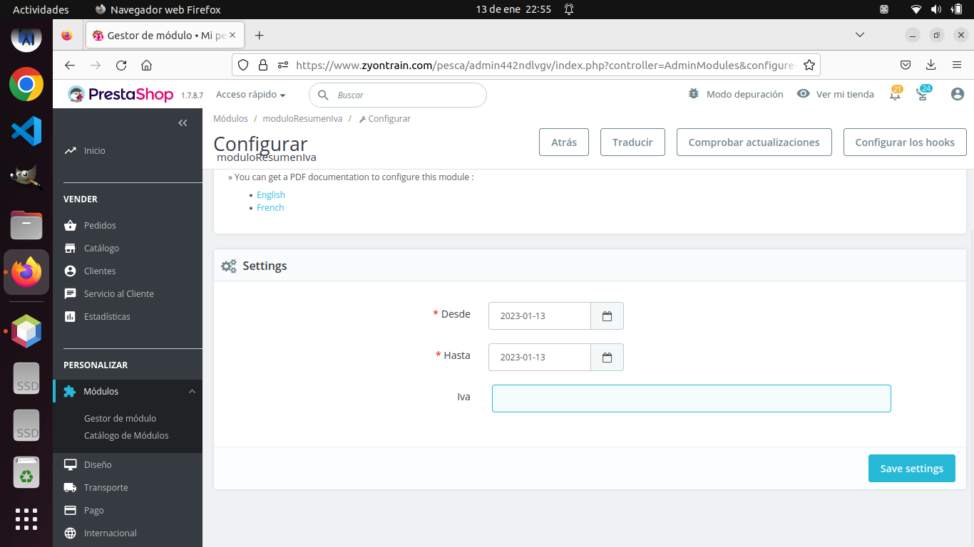Open calendar picker for Hasta date
This screenshot has width=974, height=547.
(x=607, y=358)
